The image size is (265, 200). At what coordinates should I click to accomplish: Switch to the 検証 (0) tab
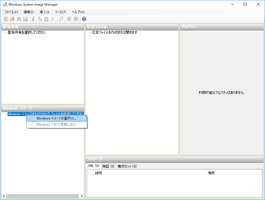click(108, 166)
